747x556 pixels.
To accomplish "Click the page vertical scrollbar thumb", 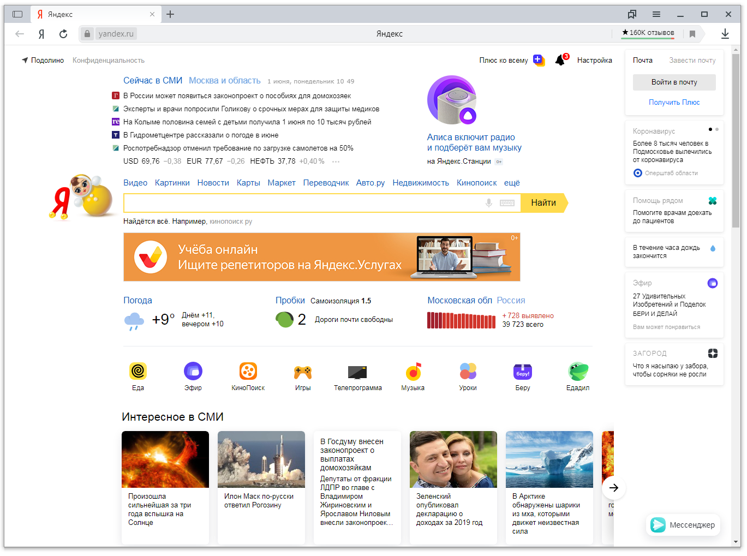I will click(x=736, y=142).
